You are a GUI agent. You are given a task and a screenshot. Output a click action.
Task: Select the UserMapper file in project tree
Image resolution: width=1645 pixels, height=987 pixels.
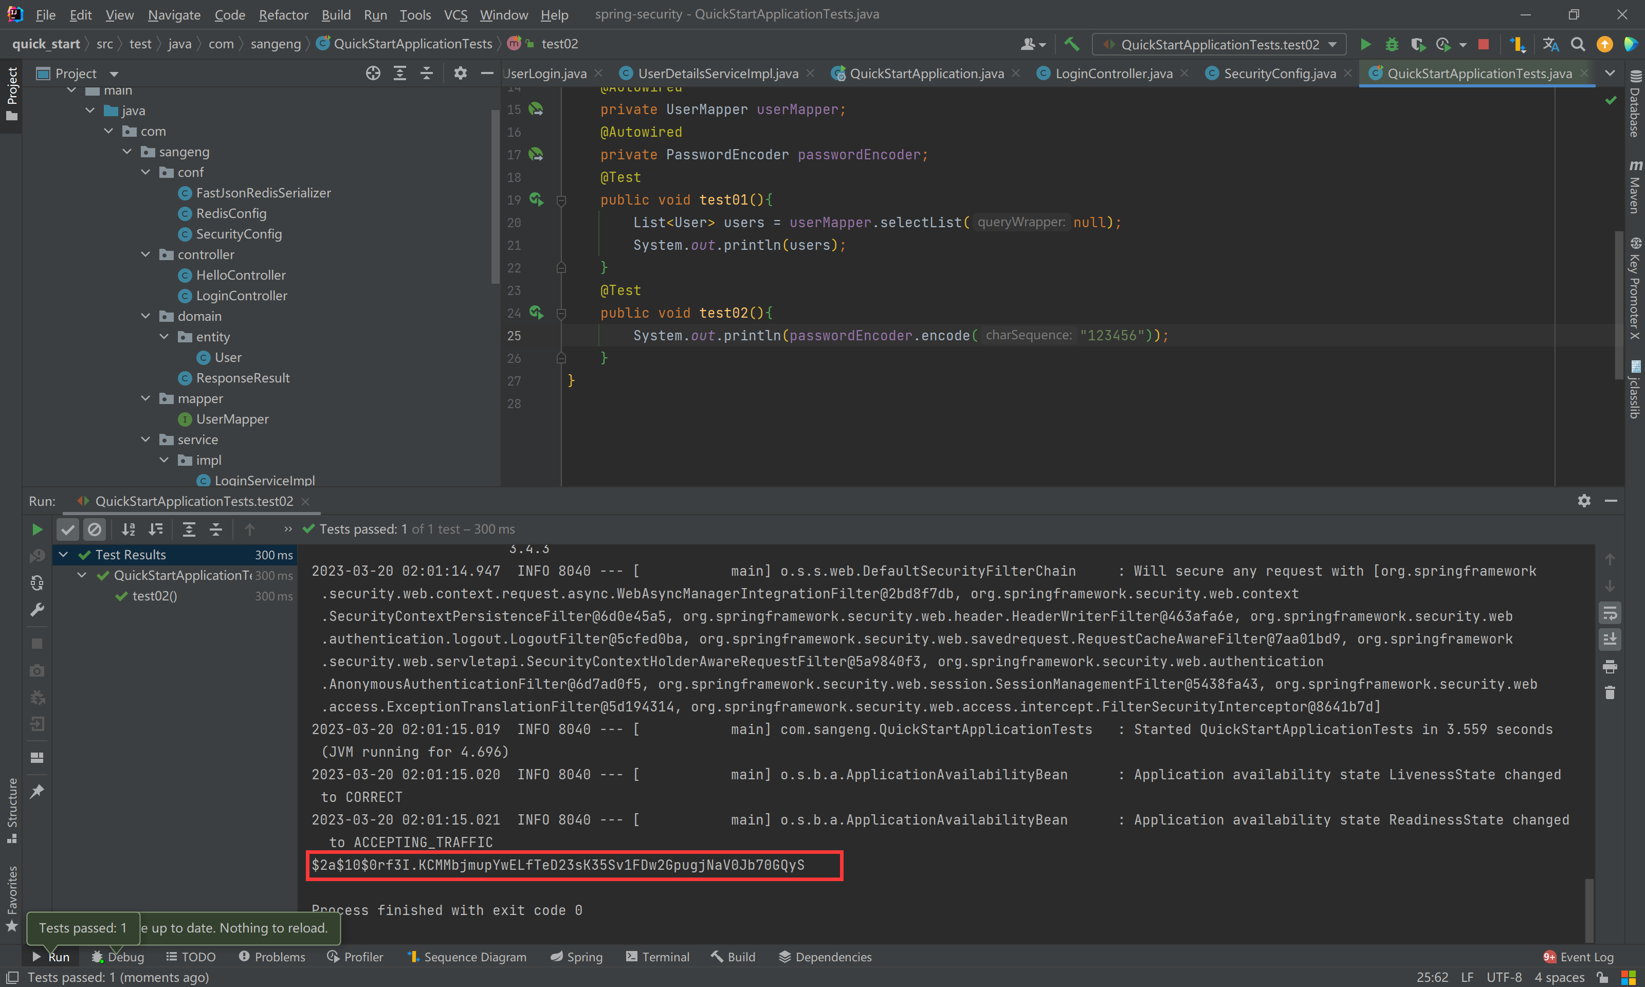[x=232, y=418]
